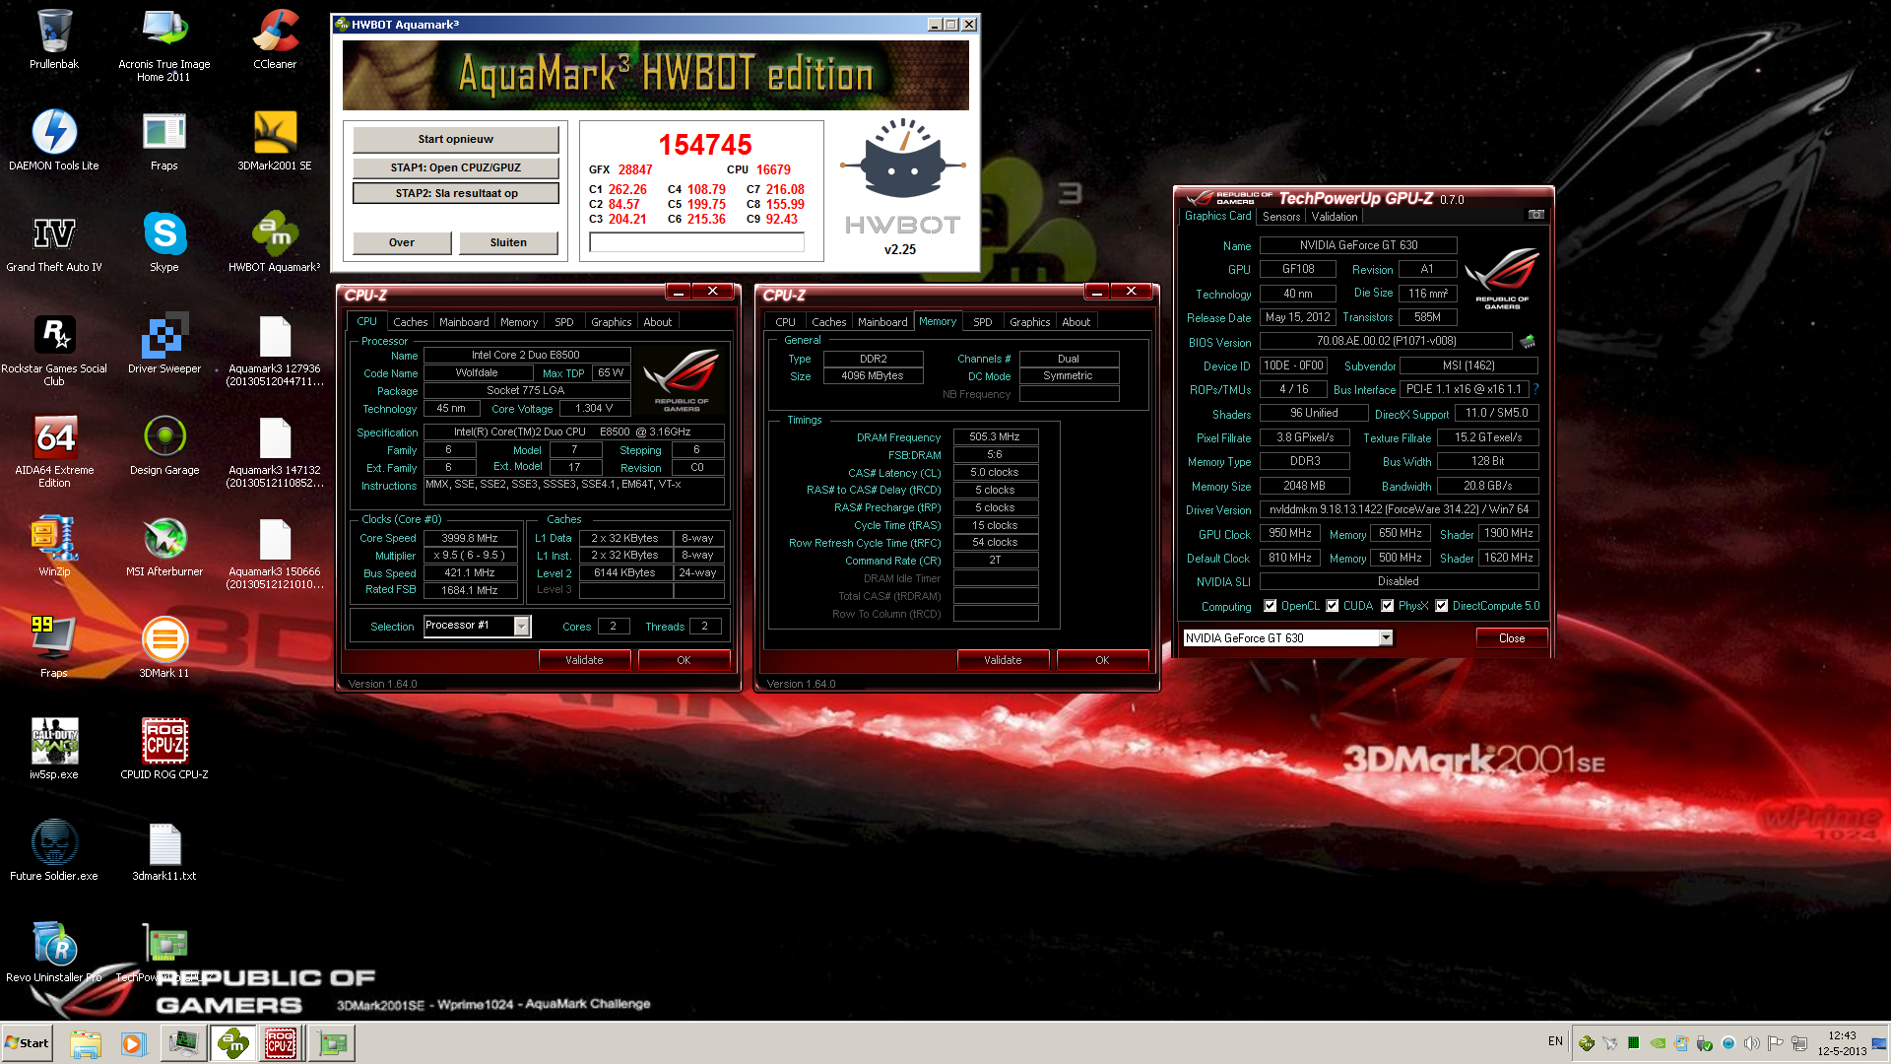The width and height of the screenshot is (1891, 1064).
Task: Click the Windows Start button
Action: (28, 1042)
